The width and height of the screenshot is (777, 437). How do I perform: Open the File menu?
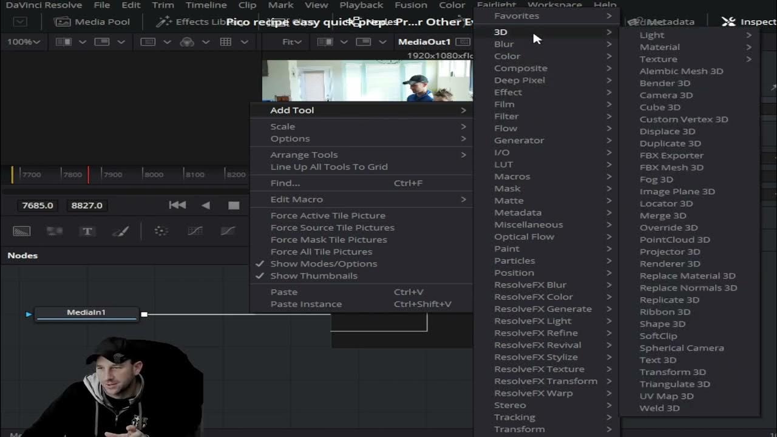click(x=102, y=5)
